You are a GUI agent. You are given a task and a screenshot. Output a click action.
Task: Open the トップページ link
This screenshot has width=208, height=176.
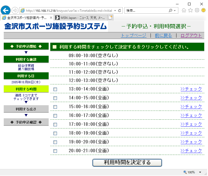pyautogui.click(x=134, y=35)
